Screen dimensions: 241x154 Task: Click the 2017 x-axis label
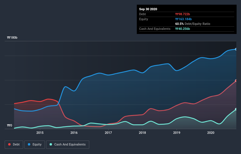coord(108,133)
